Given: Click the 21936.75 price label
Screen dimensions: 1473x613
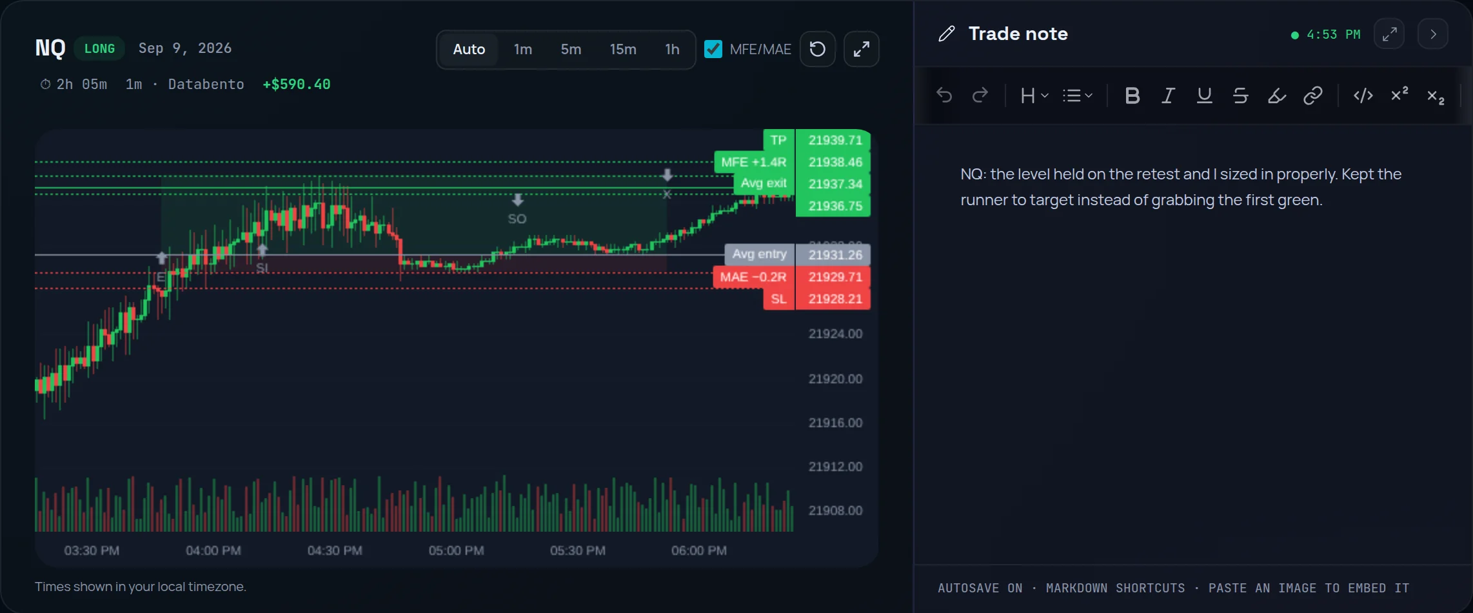Looking at the screenshot, I should pyautogui.click(x=833, y=206).
